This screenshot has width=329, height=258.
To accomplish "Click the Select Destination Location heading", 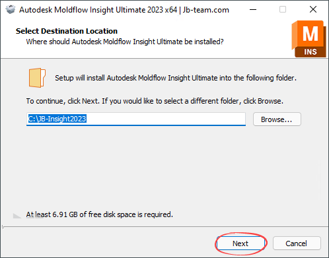I will point(67,31).
